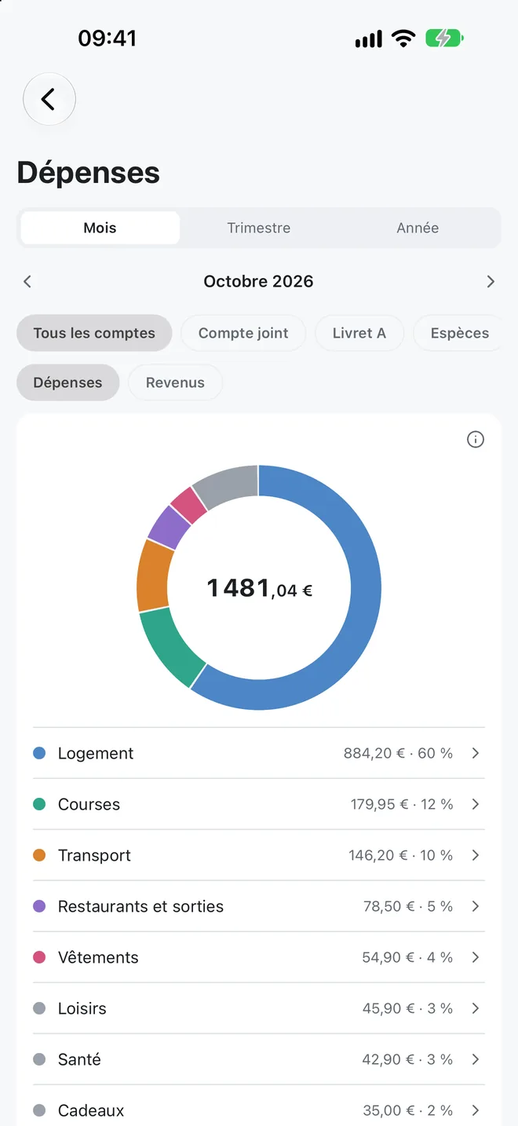
Task: Switch to the Revenus chip
Action: (x=175, y=382)
